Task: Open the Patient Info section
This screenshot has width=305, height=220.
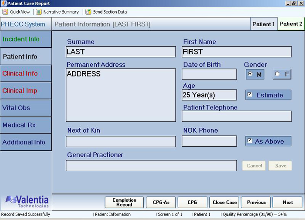Action: click(26, 56)
